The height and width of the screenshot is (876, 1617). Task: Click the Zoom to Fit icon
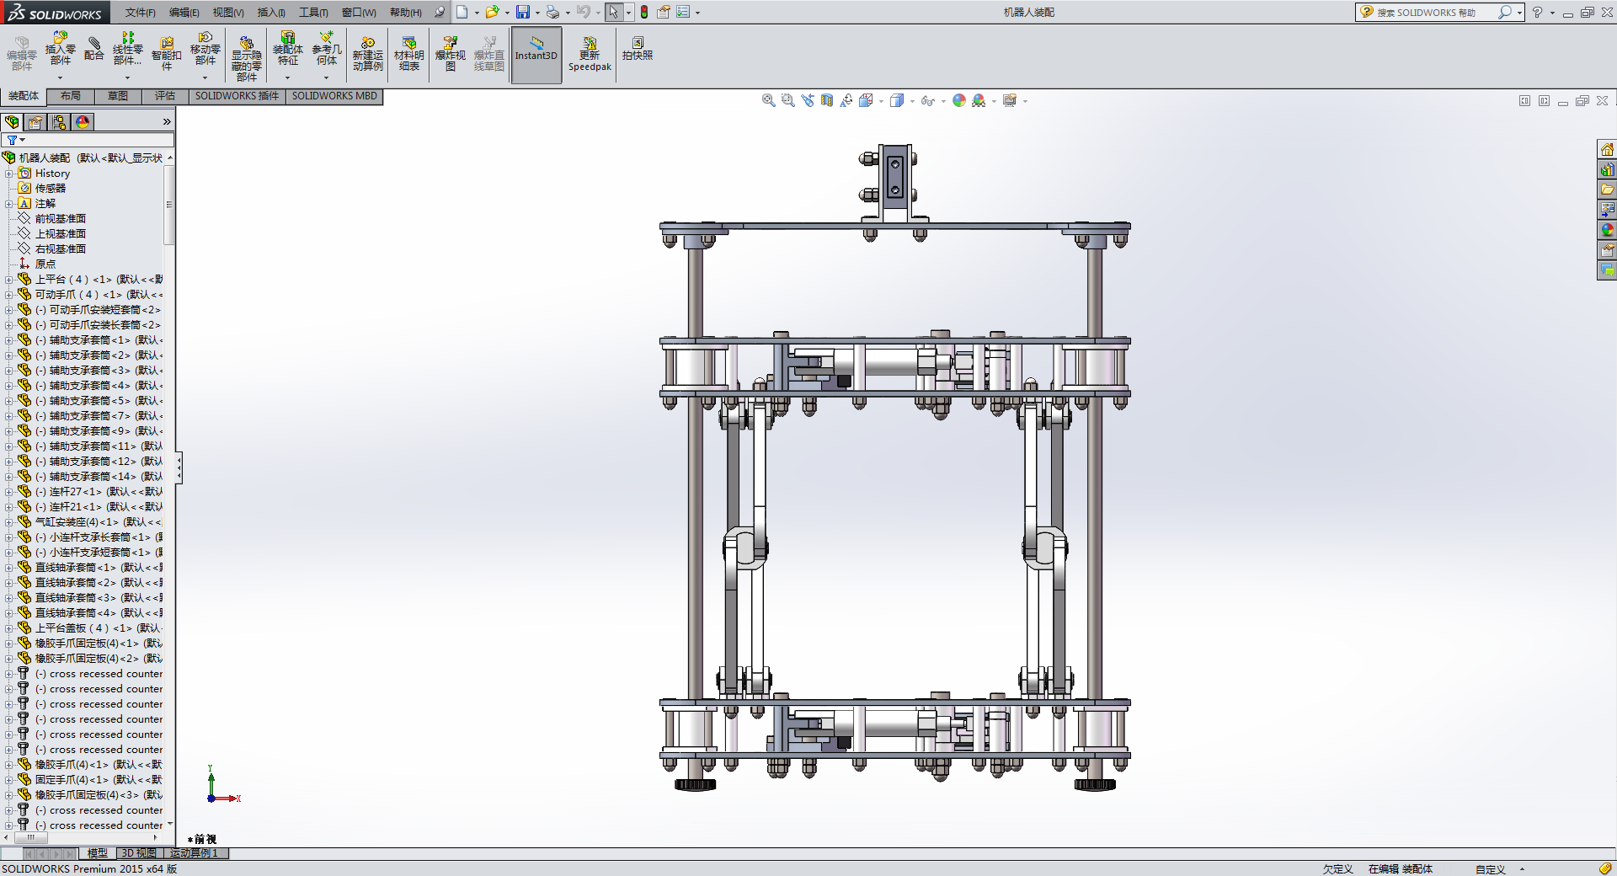click(x=768, y=100)
